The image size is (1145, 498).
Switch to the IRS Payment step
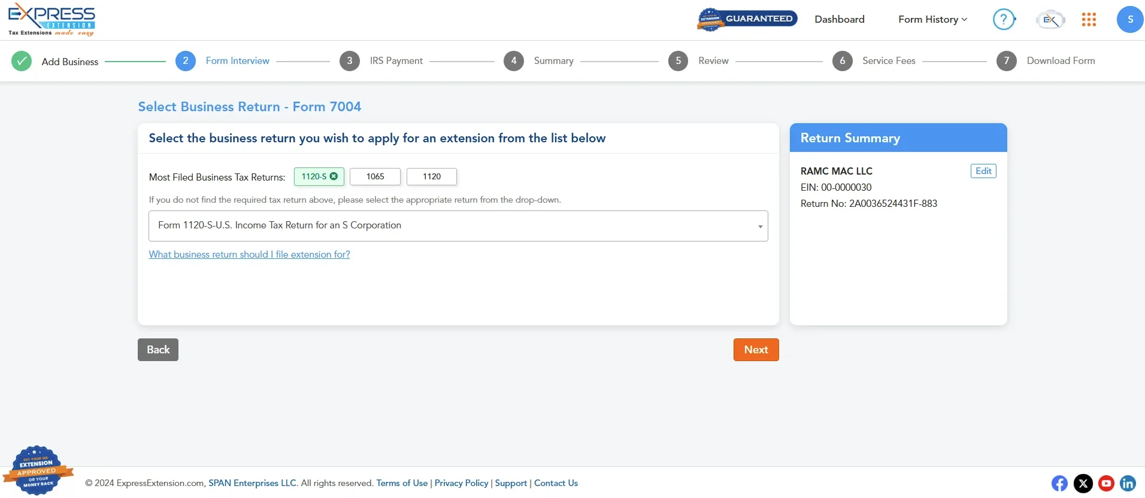(396, 60)
